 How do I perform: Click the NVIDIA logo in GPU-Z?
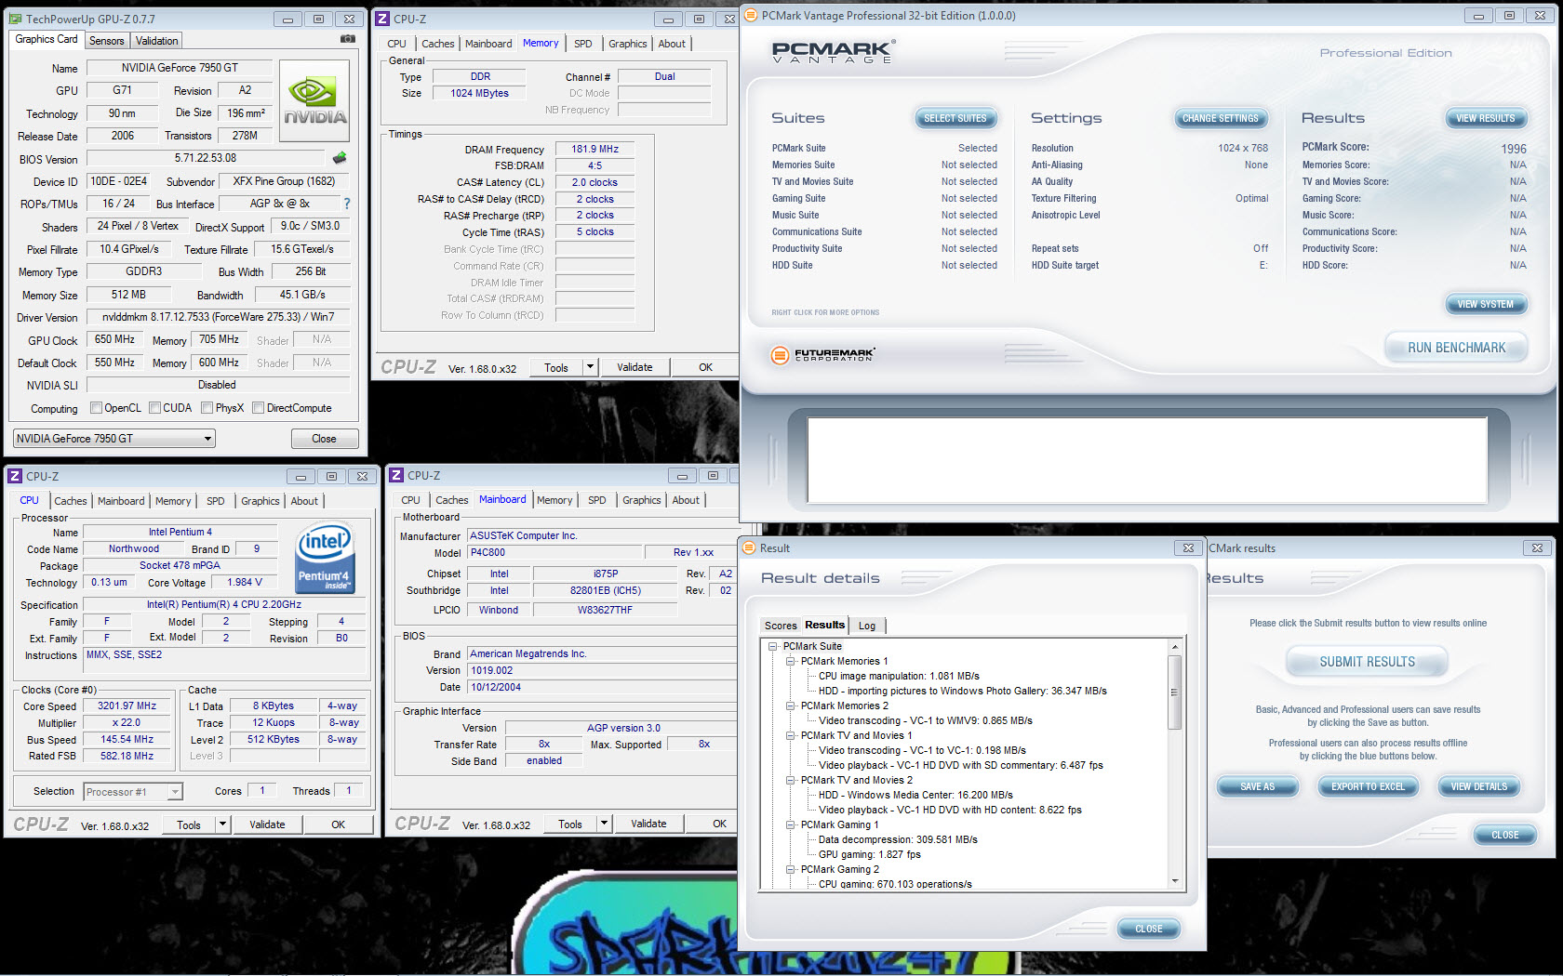pyautogui.click(x=314, y=101)
